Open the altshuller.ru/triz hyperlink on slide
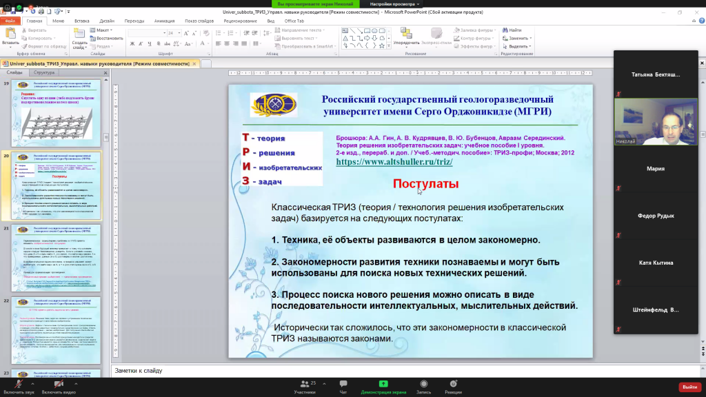Screen dimensions: 706x397 (394, 161)
